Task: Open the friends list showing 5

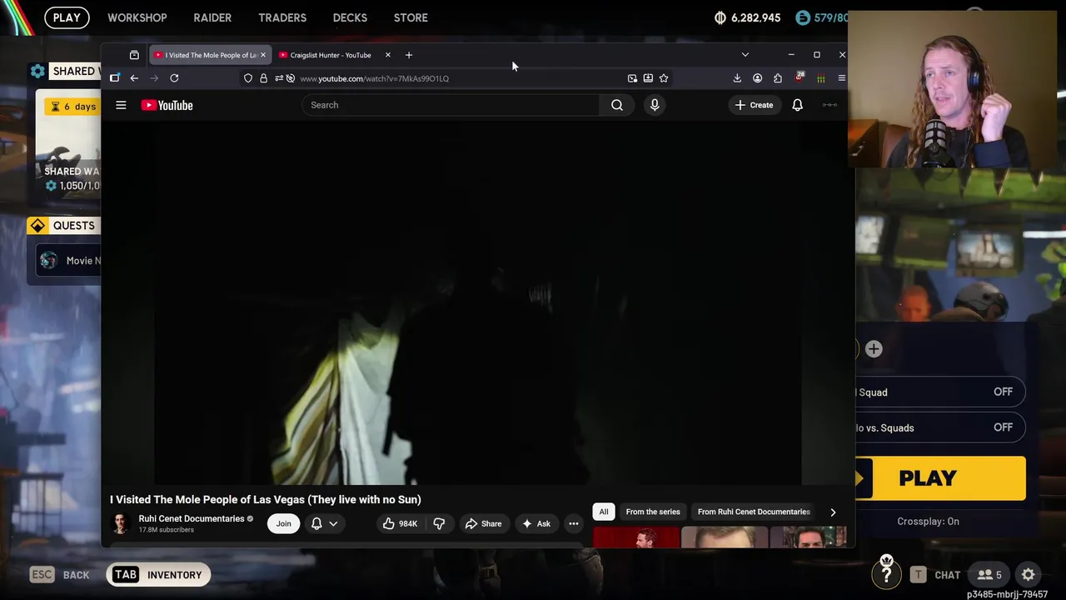Action: tap(989, 574)
